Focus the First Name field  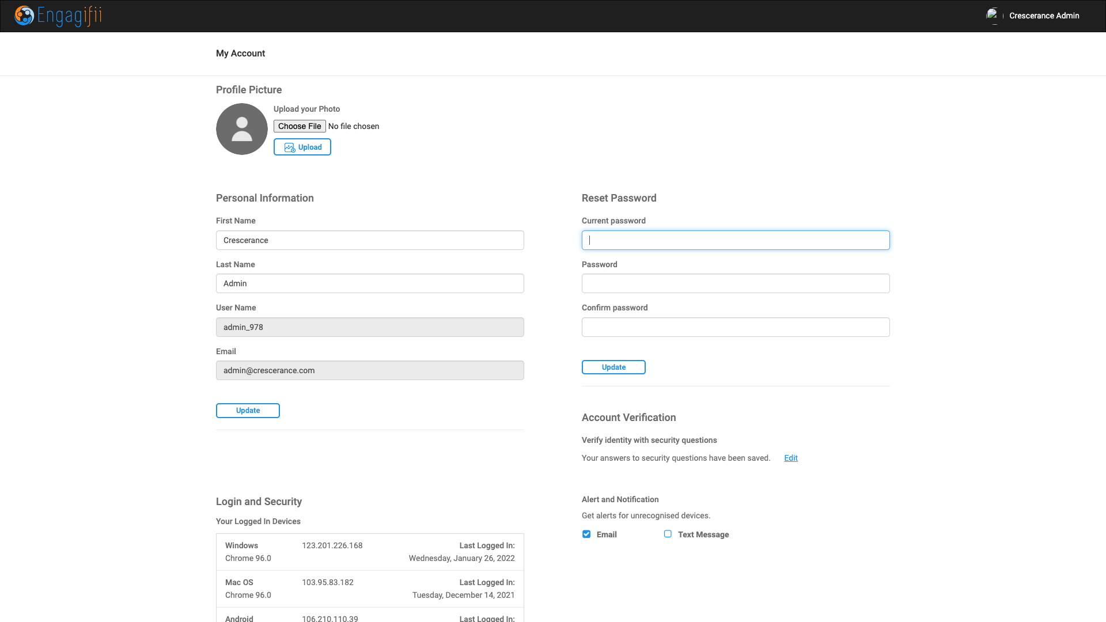tap(370, 240)
